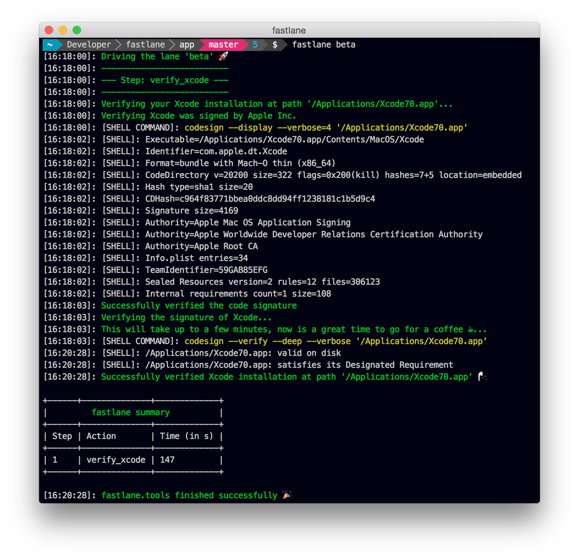Click 'Authority=Apple Mac OS Application Signing'
The width and height of the screenshot is (579, 559).
point(248,222)
